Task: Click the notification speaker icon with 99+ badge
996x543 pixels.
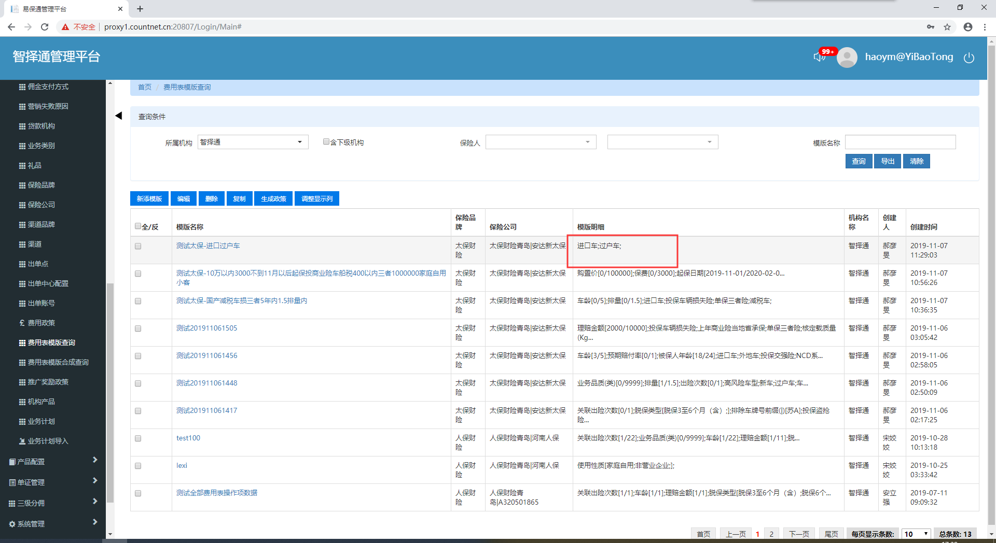Action: (x=820, y=56)
